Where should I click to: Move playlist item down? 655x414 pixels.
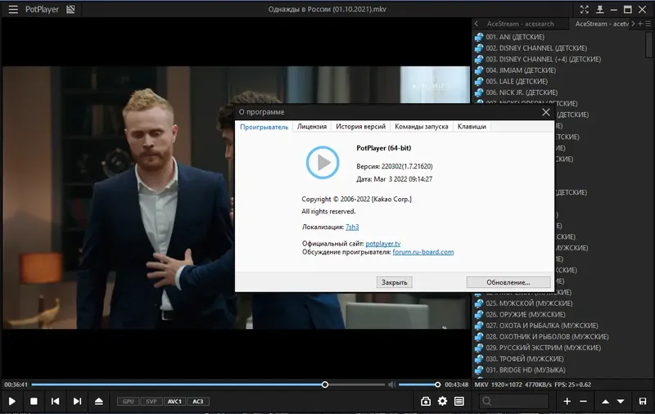click(621, 401)
